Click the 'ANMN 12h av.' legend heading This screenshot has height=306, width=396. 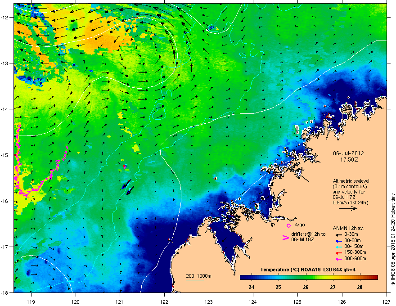348,228
